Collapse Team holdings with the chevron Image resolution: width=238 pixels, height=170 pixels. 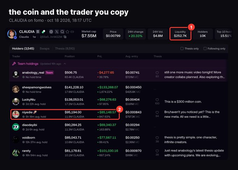click(x=65, y=63)
